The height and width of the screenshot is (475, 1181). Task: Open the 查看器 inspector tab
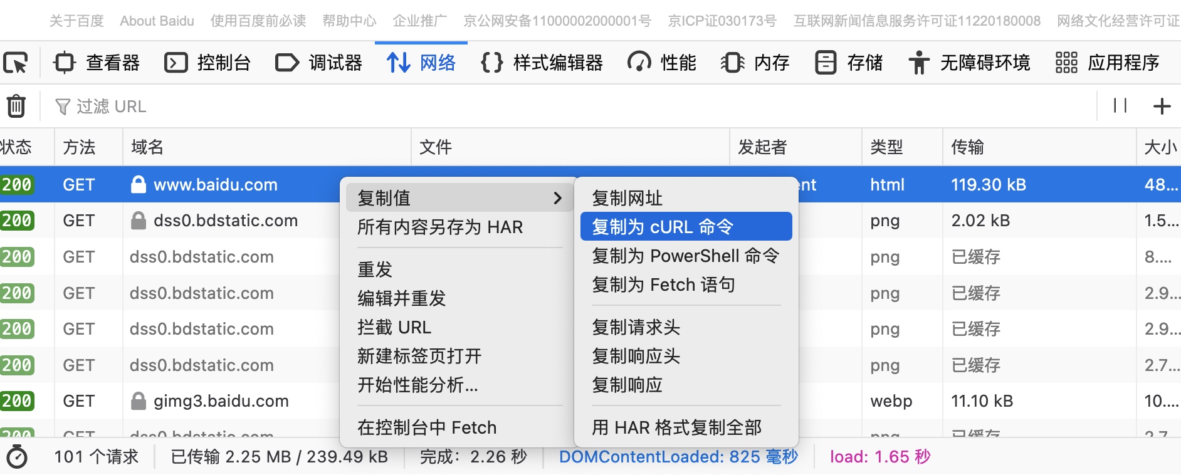(97, 63)
